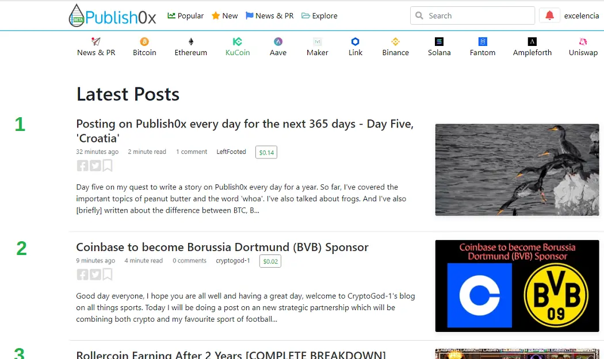The height and width of the screenshot is (359, 604).
Task: Focus the Search input field
Action: pyautogui.click(x=472, y=16)
